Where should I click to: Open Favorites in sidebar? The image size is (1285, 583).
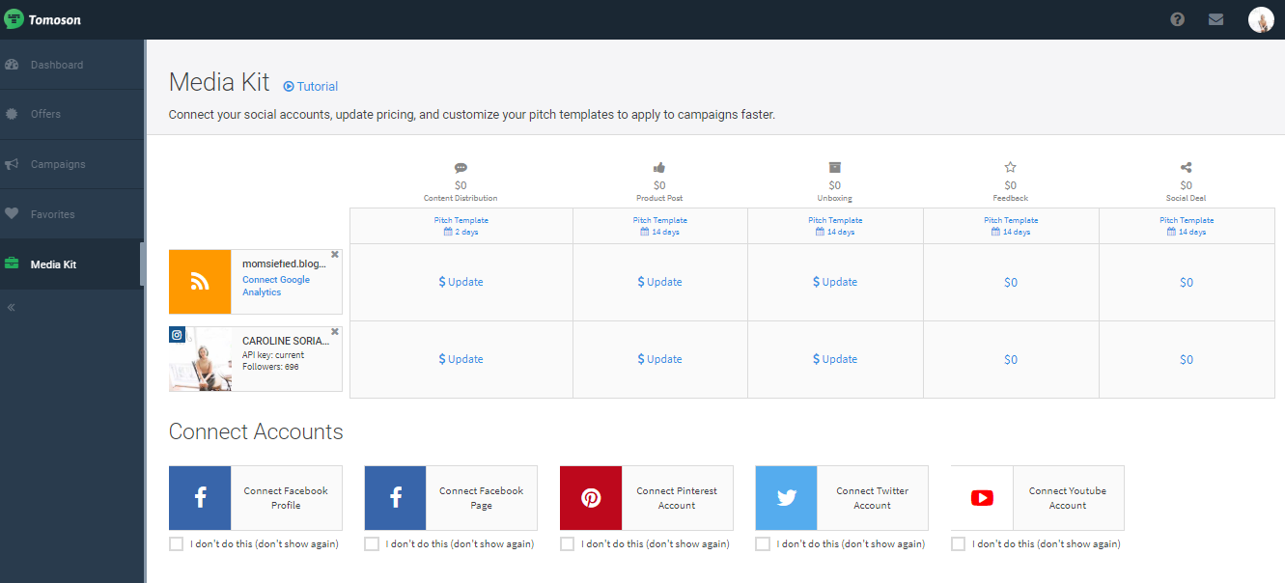[71, 214]
